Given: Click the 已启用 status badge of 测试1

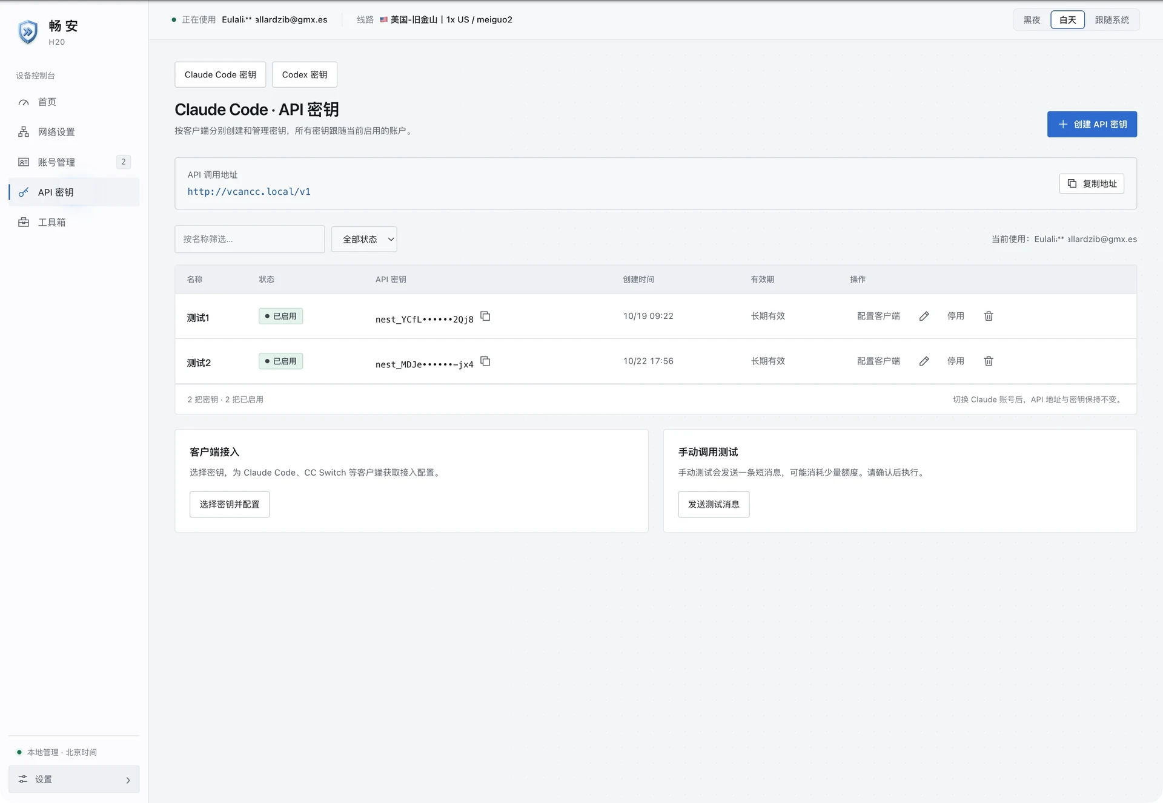Looking at the screenshot, I should (281, 316).
